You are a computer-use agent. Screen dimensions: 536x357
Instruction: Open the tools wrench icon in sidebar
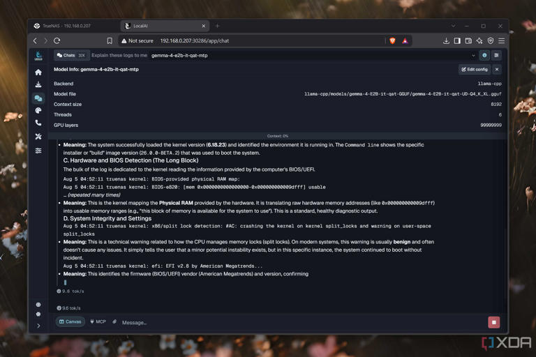(38, 136)
